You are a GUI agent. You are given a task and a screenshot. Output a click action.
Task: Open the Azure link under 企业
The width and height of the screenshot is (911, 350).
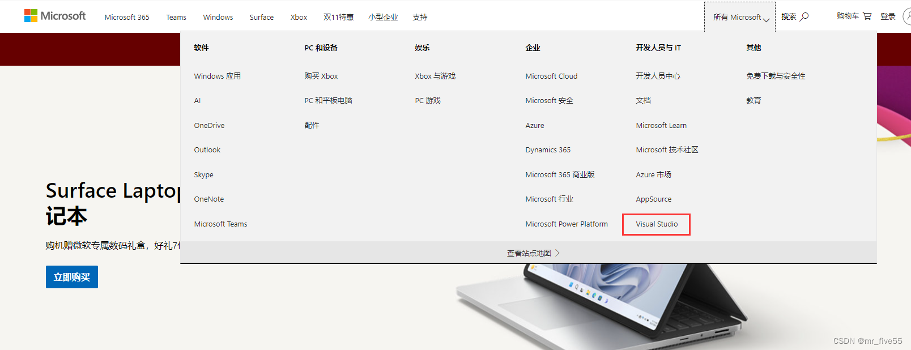(534, 125)
